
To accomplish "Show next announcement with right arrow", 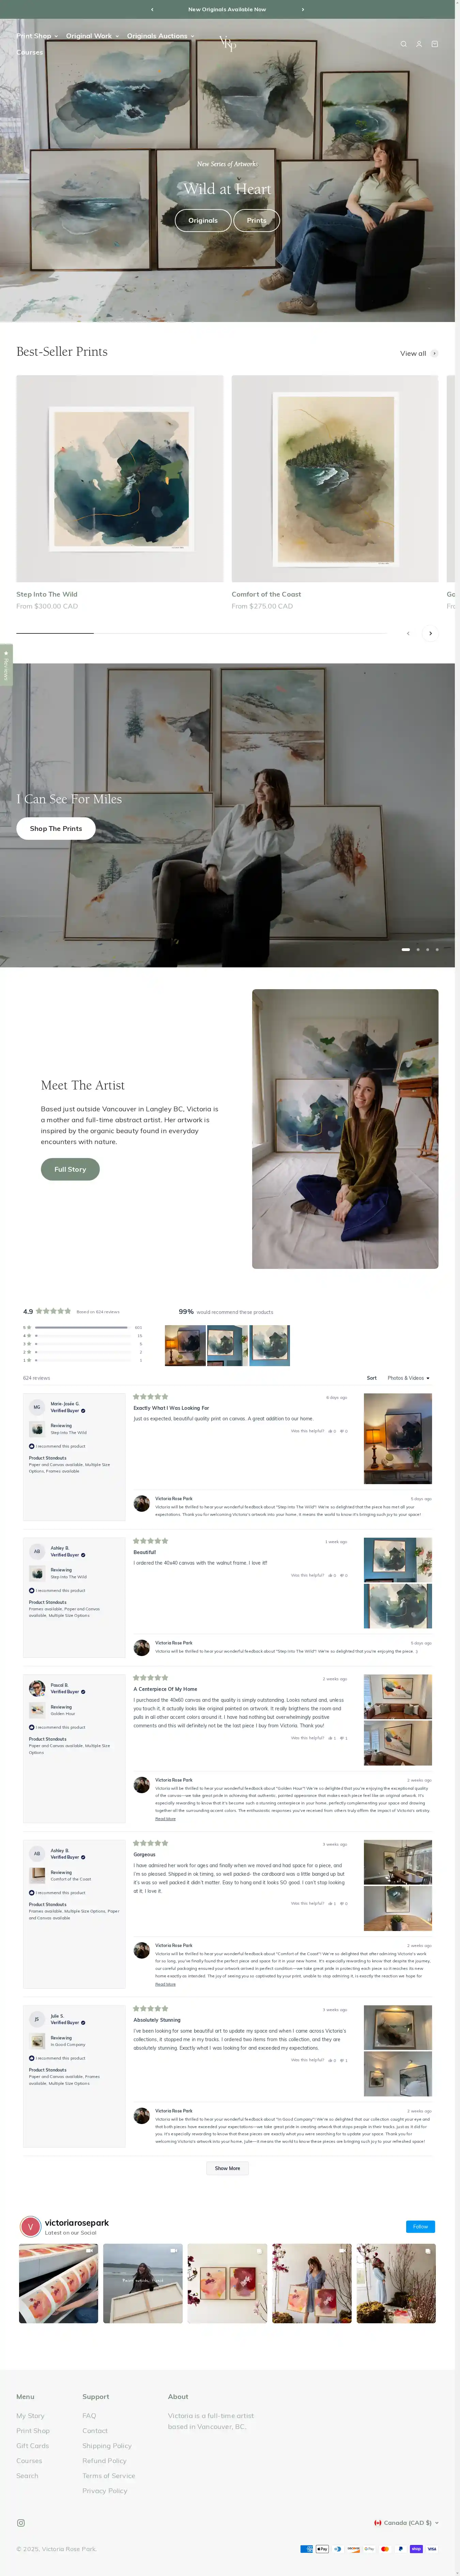I will [x=303, y=9].
